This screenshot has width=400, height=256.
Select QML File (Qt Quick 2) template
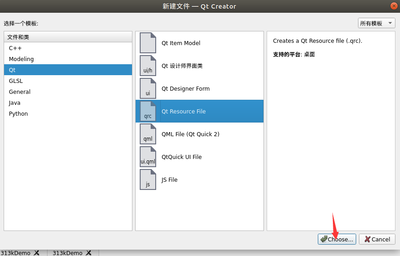[200, 134]
